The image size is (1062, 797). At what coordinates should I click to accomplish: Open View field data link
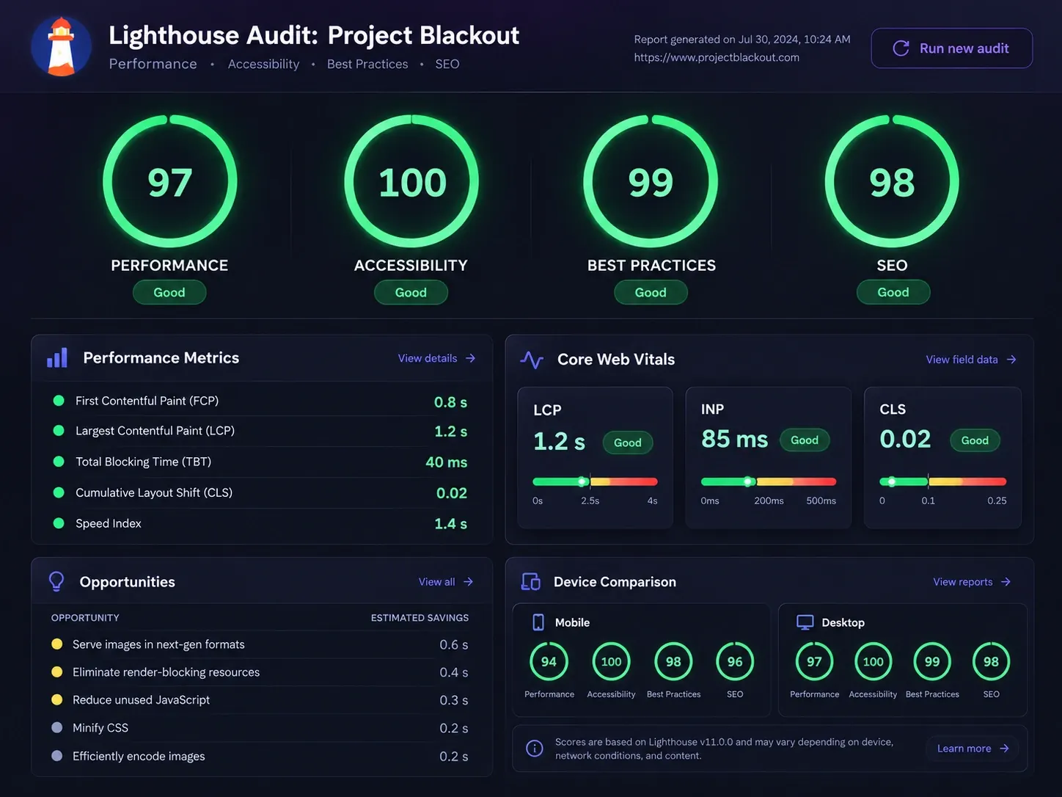point(971,360)
